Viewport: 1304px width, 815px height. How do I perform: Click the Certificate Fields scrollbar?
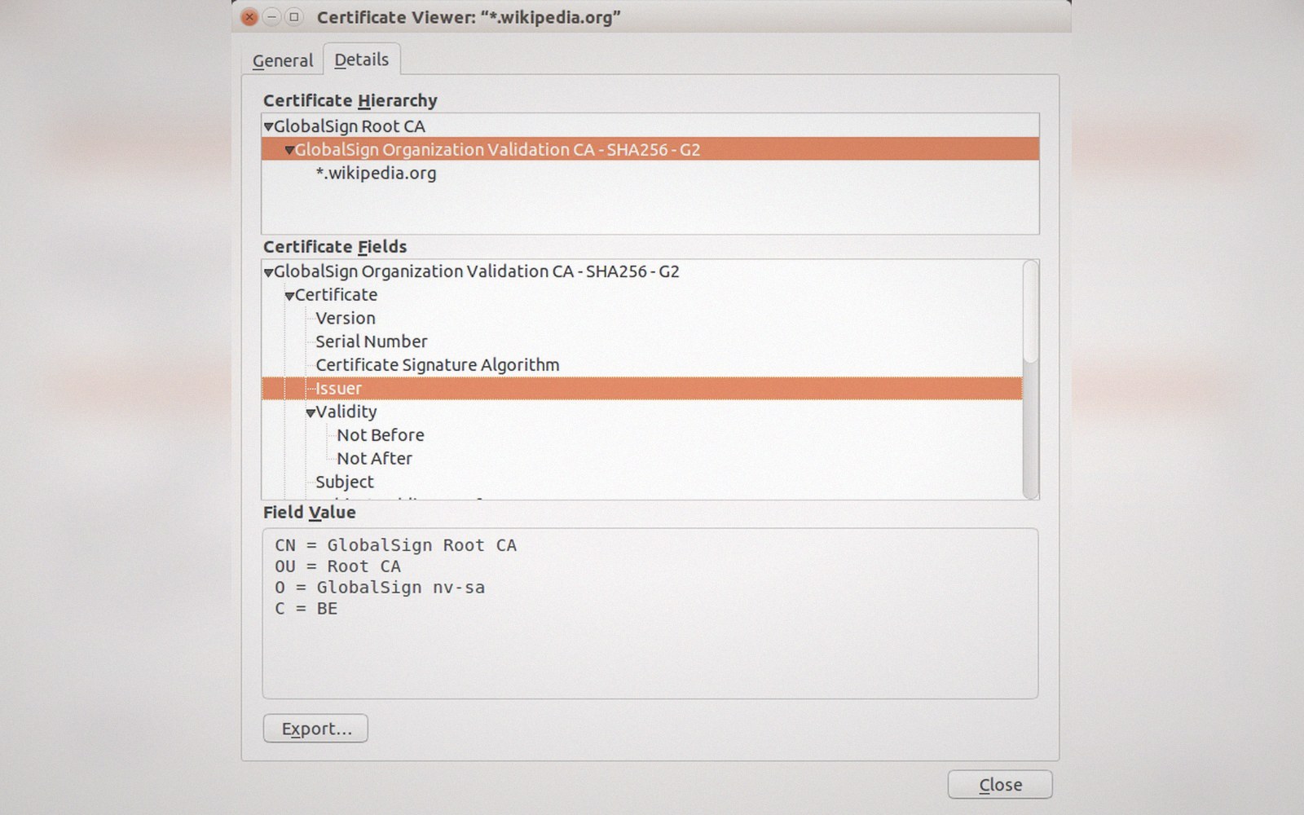[1031, 380]
